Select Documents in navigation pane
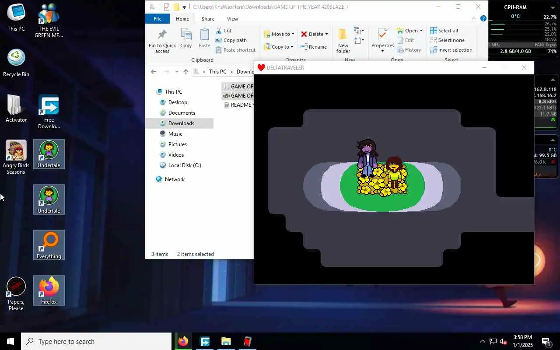This screenshot has width=560, height=350. click(x=182, y=113)
